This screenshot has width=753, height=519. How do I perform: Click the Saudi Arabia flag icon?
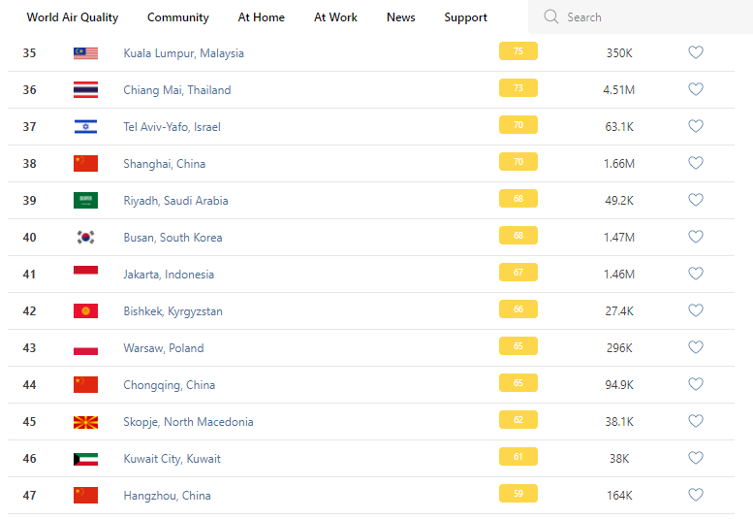[85, 201]
